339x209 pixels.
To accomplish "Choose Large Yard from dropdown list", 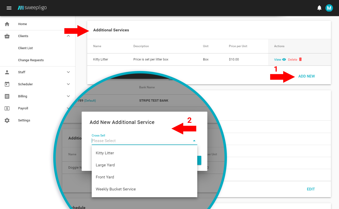I will (144, 165).
